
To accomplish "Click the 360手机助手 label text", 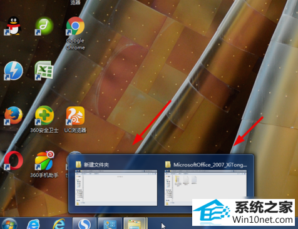I will click(x=44, y=175).
